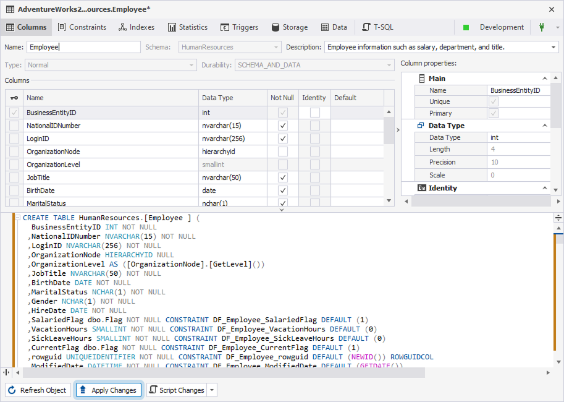This screenshot has height=402, width=564.
Task: Click the SQL pane horizontal scrollbar
Action: [x=224, y=372]
